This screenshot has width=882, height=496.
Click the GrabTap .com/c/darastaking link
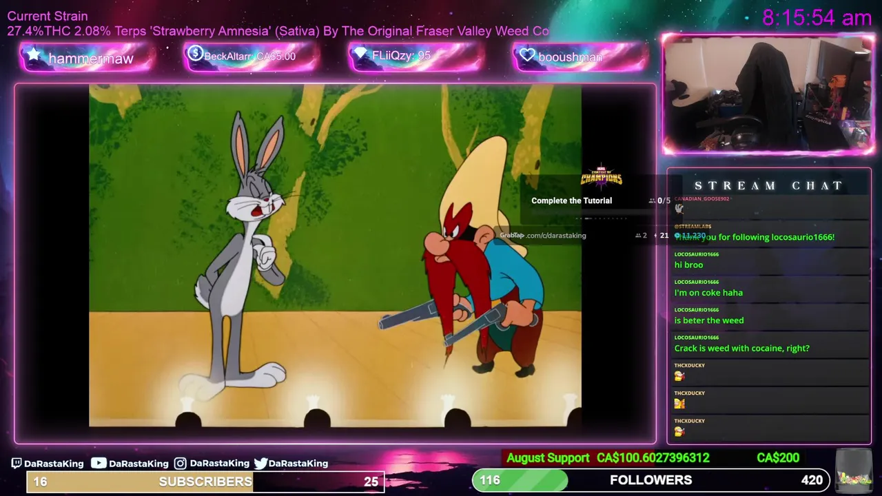[543, 236]
